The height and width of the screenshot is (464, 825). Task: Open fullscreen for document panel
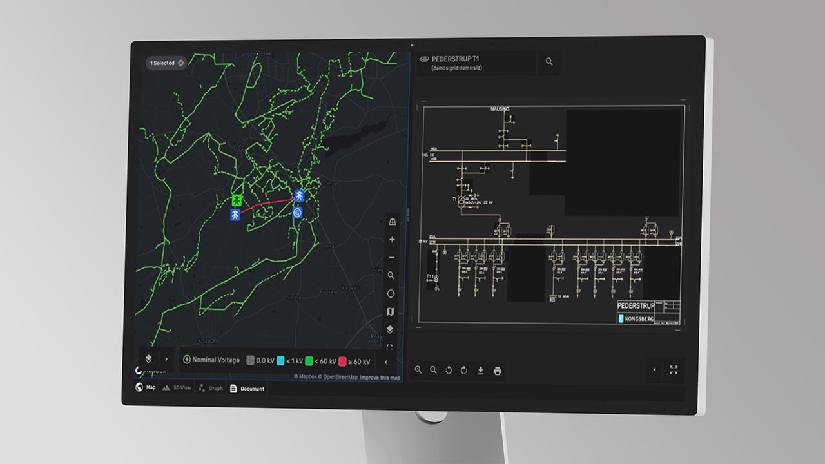coord(674,370)
